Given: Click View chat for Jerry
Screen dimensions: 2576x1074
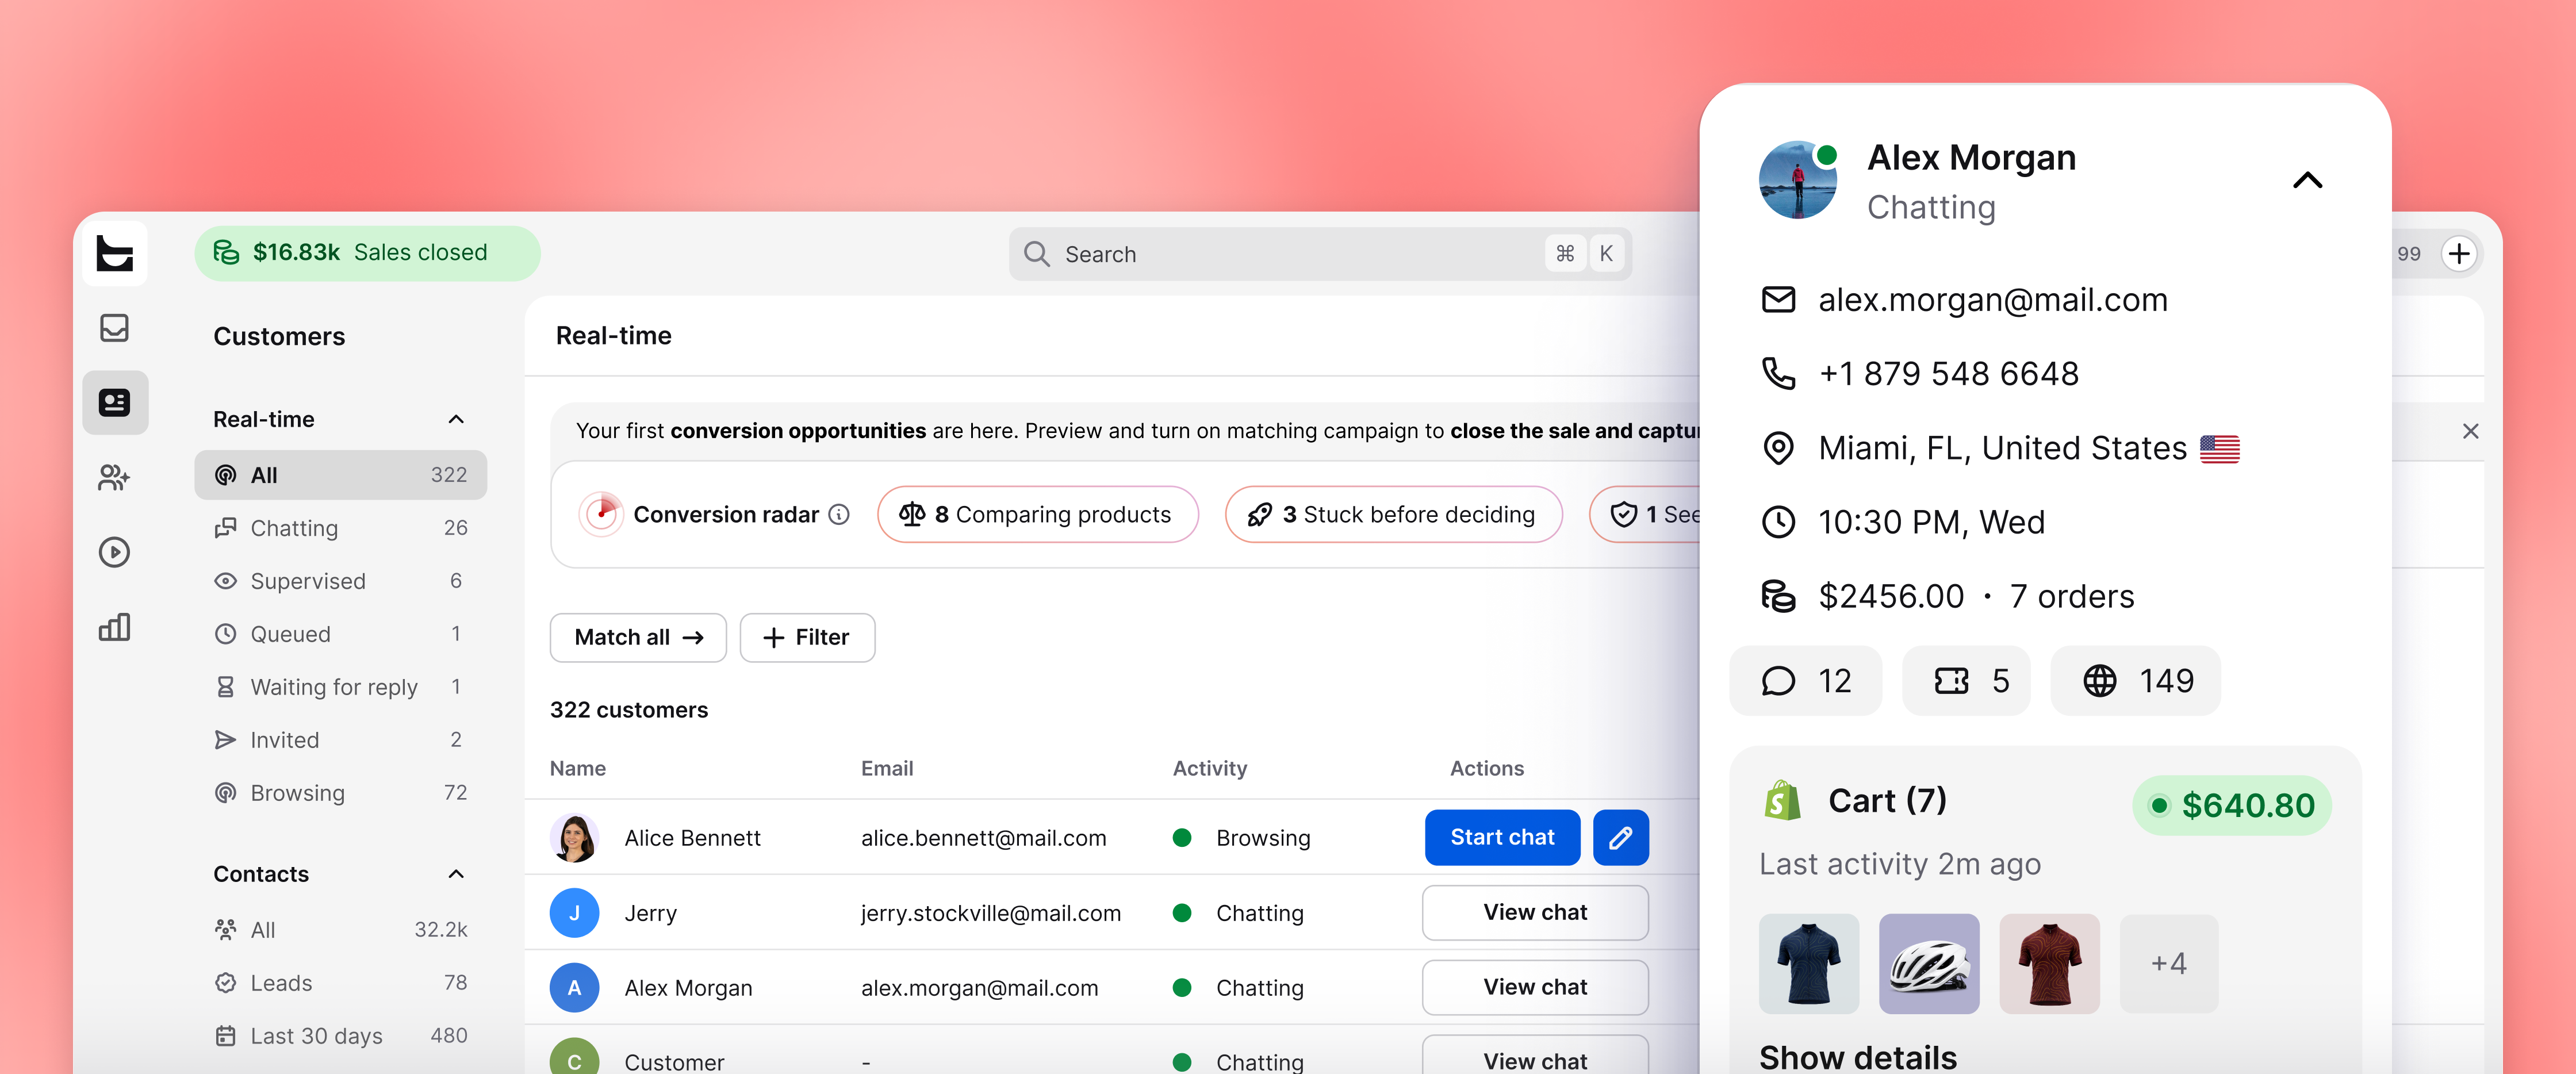Looking at the screenshot, I should (x=1535, y=912).
